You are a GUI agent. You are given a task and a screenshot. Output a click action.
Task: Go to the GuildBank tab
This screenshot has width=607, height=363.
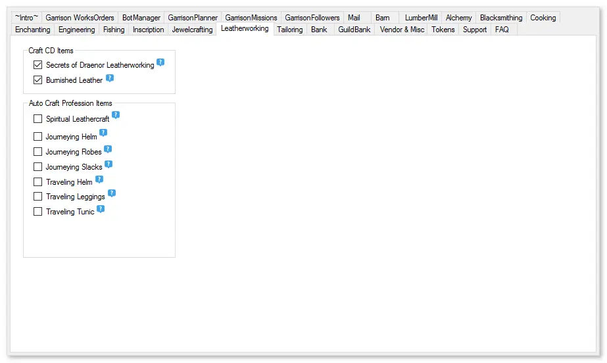click(354, 30)
